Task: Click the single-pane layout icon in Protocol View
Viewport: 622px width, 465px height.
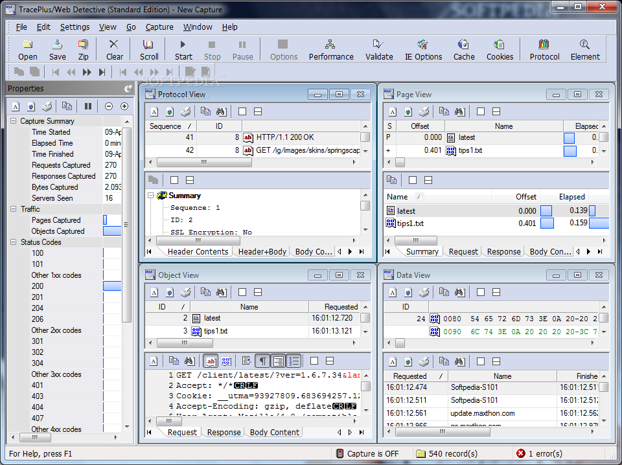Action: [242, 112]
